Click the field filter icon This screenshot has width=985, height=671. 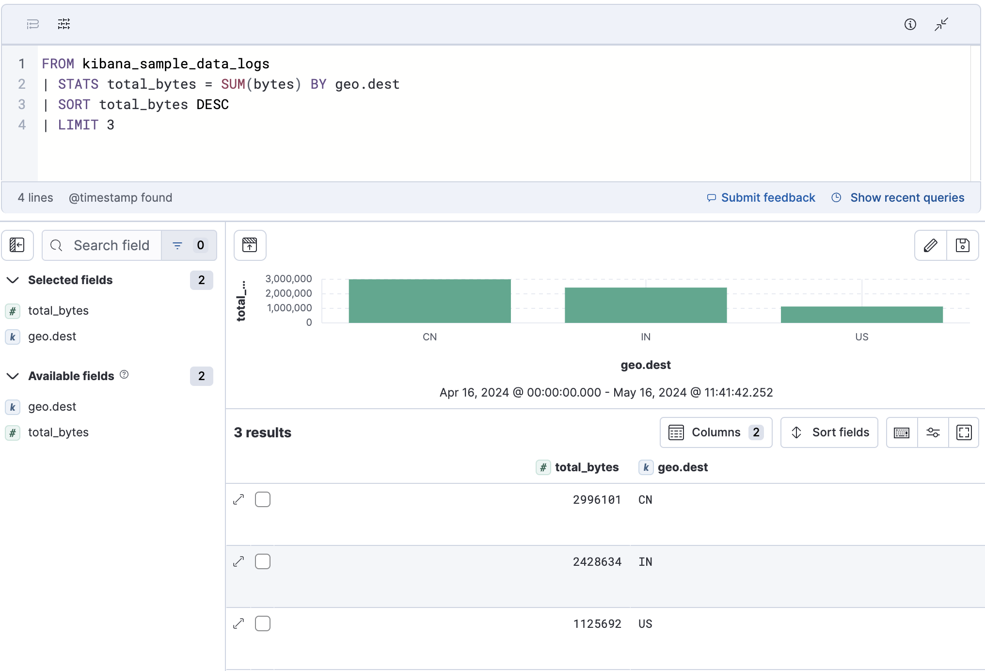pos(177,246)
